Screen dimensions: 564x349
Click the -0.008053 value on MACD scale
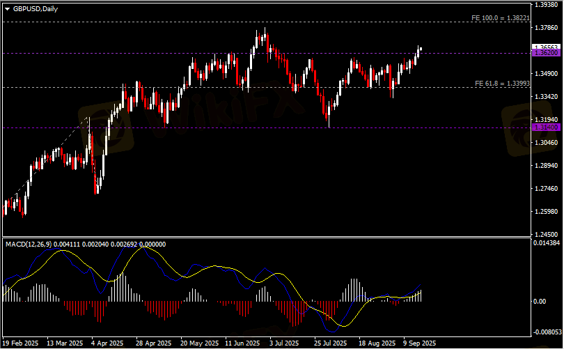(x=545, y=333)
